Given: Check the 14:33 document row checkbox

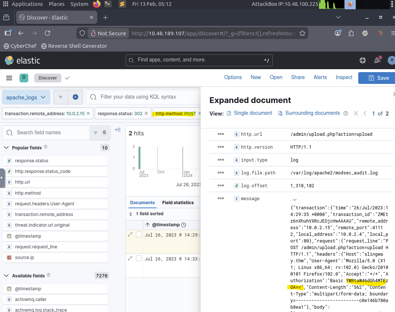Looking at the screenshot, I should (139, 259).
